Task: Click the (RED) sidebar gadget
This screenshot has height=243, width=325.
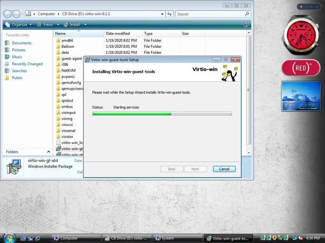Action: (301, 68)
